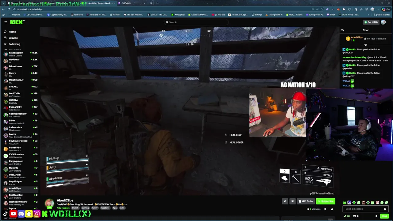This screenshot has width=393, height=221.
Task: Switch to AbediClips Stream browser tab
Action: pyautogui.click(x=98, y=3)
